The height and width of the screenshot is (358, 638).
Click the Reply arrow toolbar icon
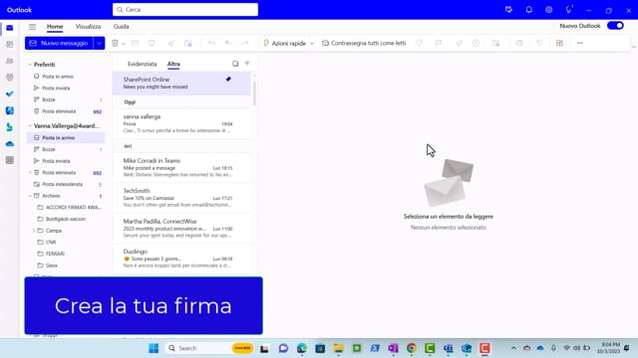(x=211, y=43)
